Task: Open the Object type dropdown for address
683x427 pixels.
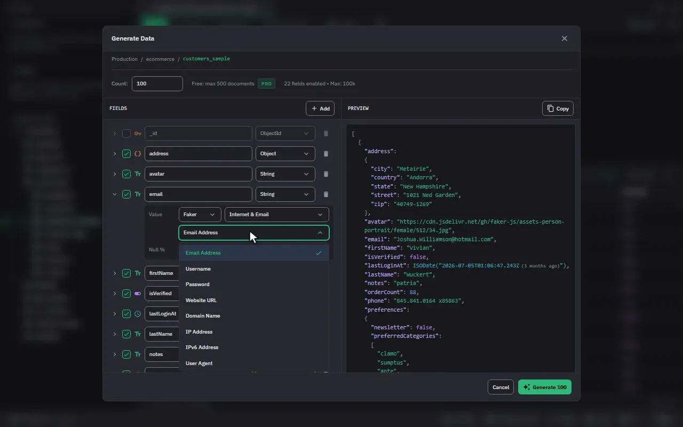Action: click(x=285, y=154)
